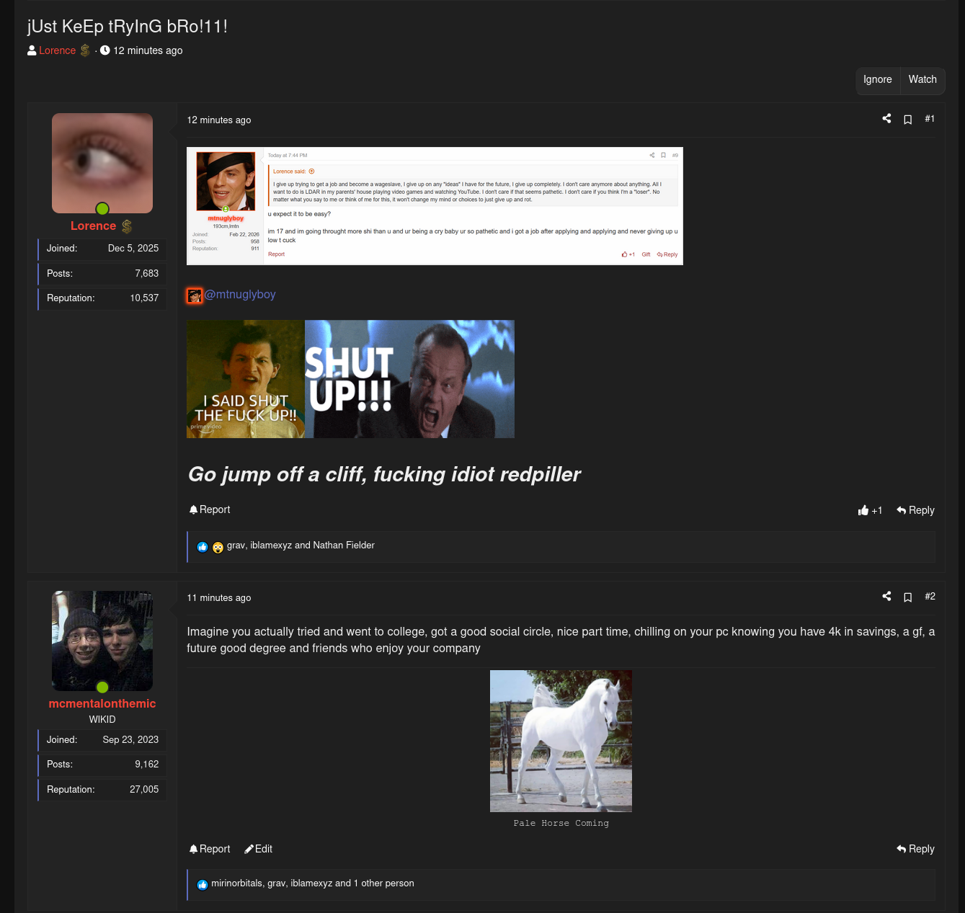Click the like reaction icon under post #2
This screenshot has height=913, width=965.
click(x=203, y=885)
